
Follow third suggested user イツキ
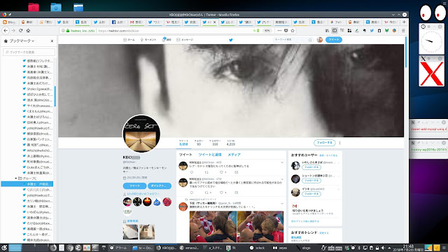[x=311, y=194]
